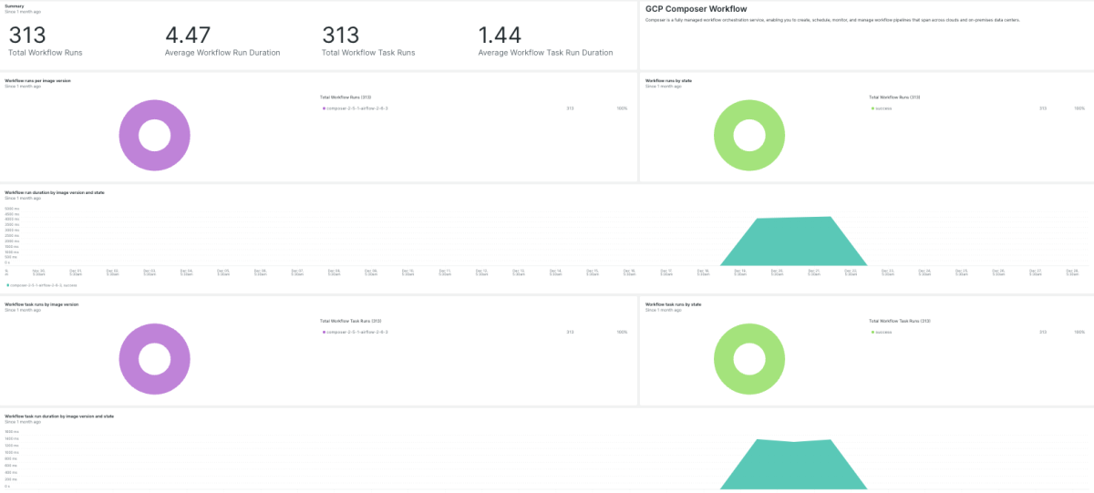Click the 5000 ms y-axis label
Image resolution: width=1094 pixels, height=493 pixels.
point(12,209)
